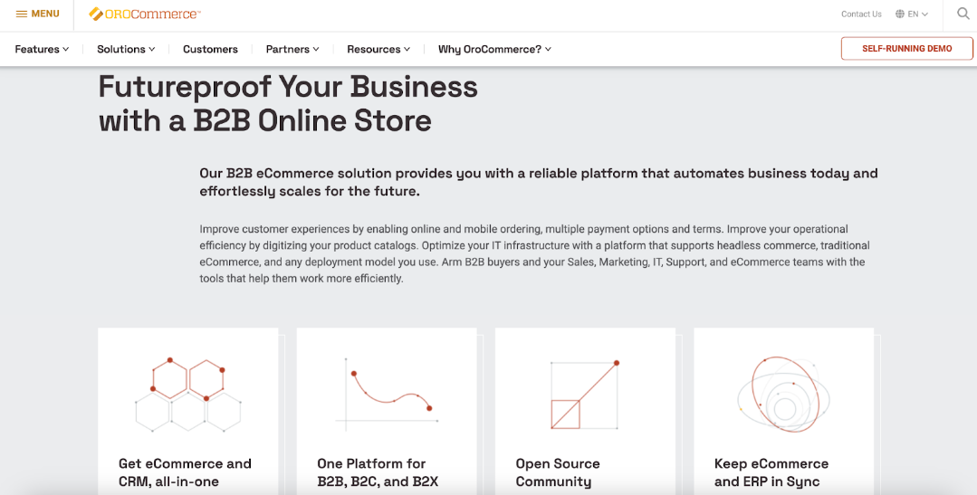Click the Contact Us link

point(861,14)
